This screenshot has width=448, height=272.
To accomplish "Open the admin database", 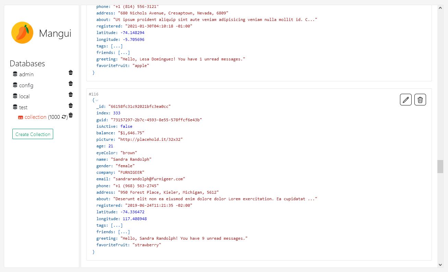I will tap(26, 74).
